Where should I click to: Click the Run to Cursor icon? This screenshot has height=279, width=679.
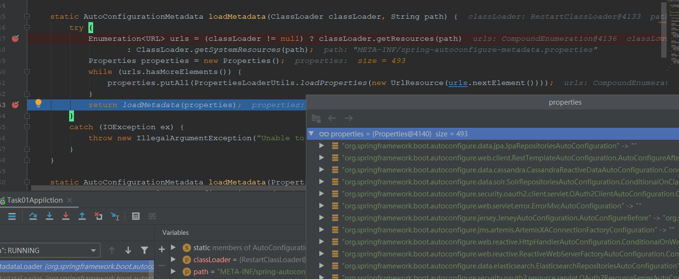click(x=115, y=216)
